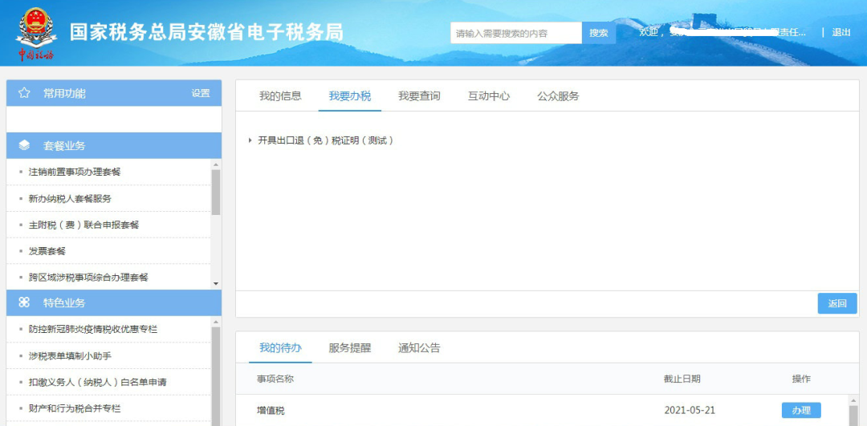
Task: Click the star icon beside 常用功能
Action: [24, 93]
